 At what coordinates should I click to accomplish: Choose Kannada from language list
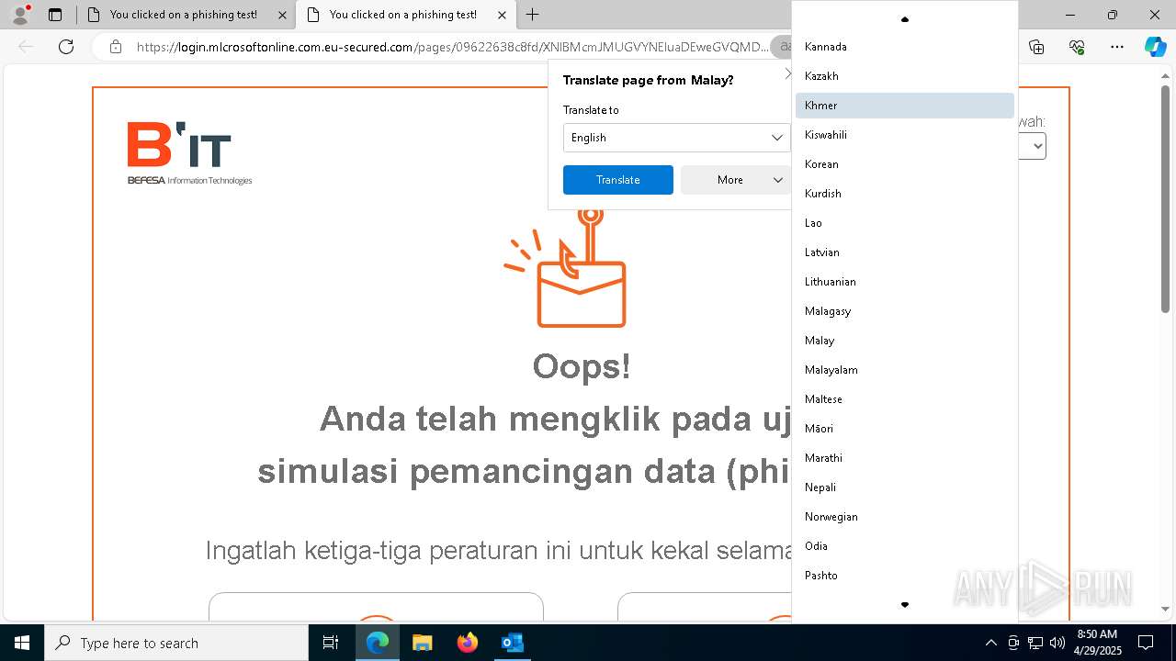tap(905, 47)
